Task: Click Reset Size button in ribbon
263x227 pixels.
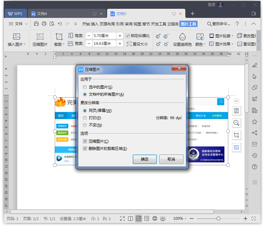Action: click(137, 44)
